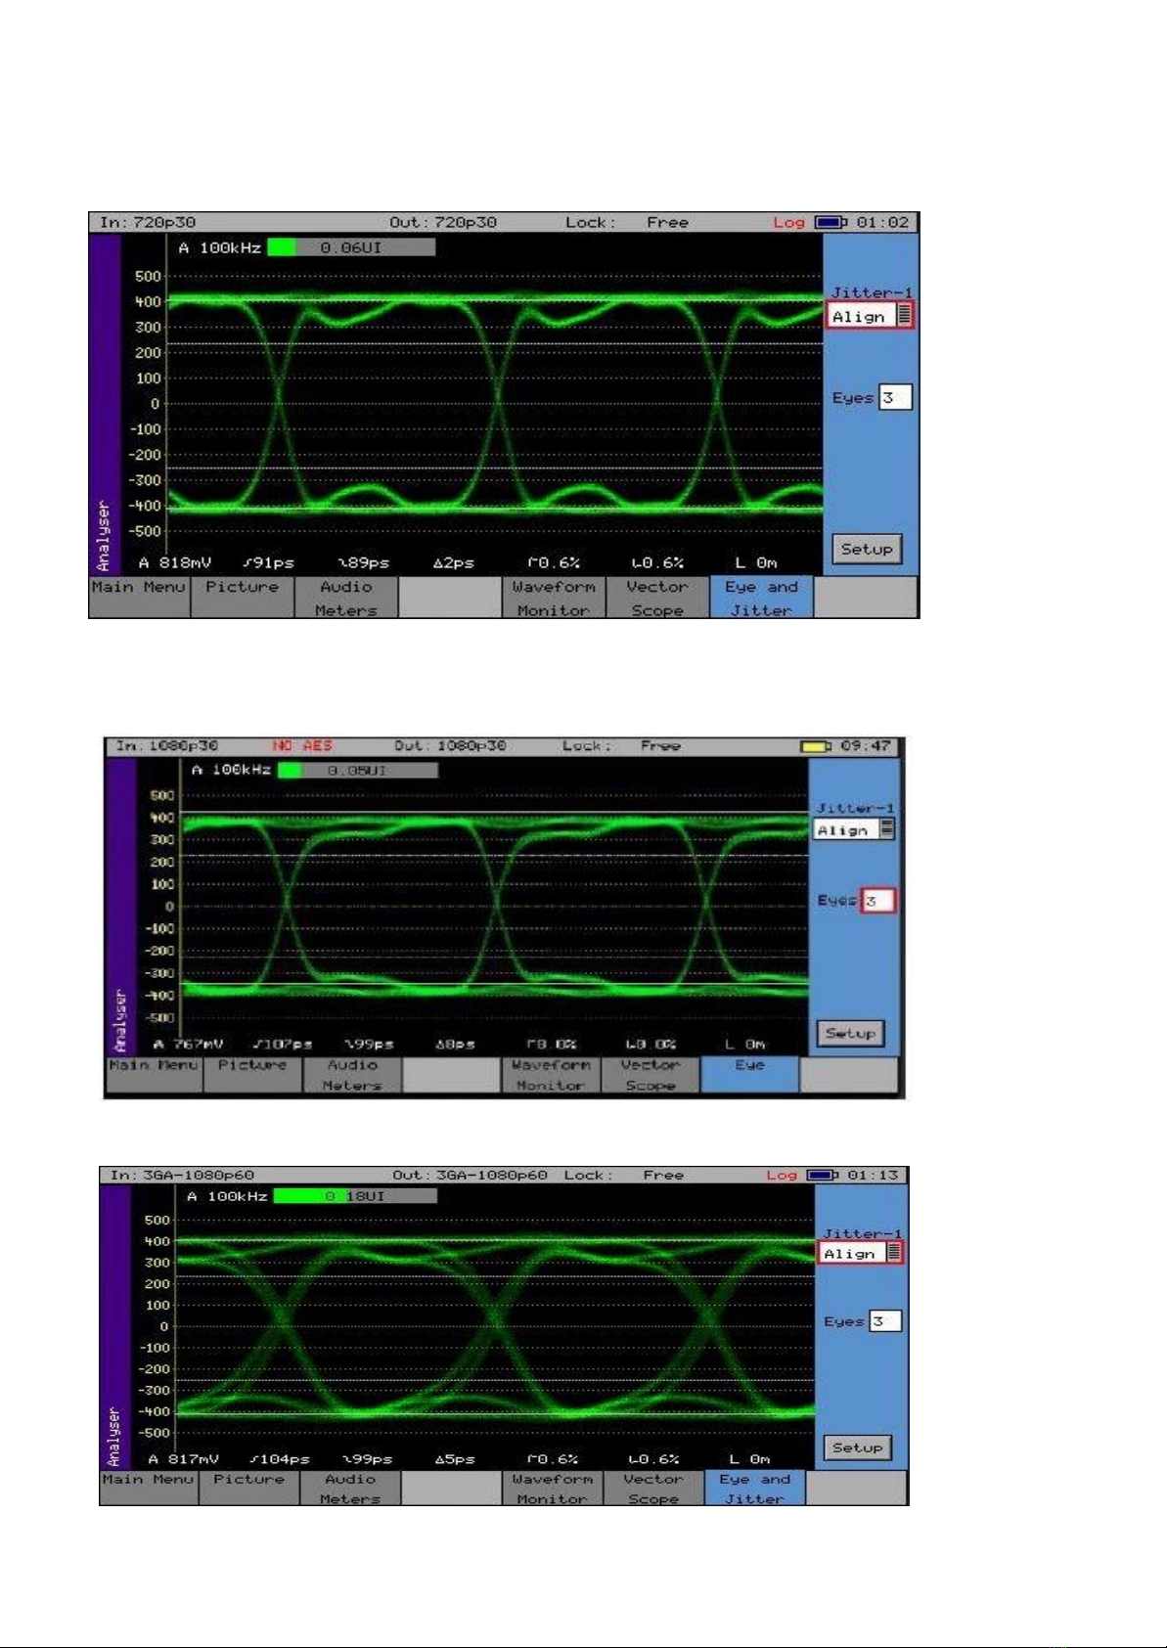
Task: Click the Δ8ps difference reading
Action: (455, 1044)
